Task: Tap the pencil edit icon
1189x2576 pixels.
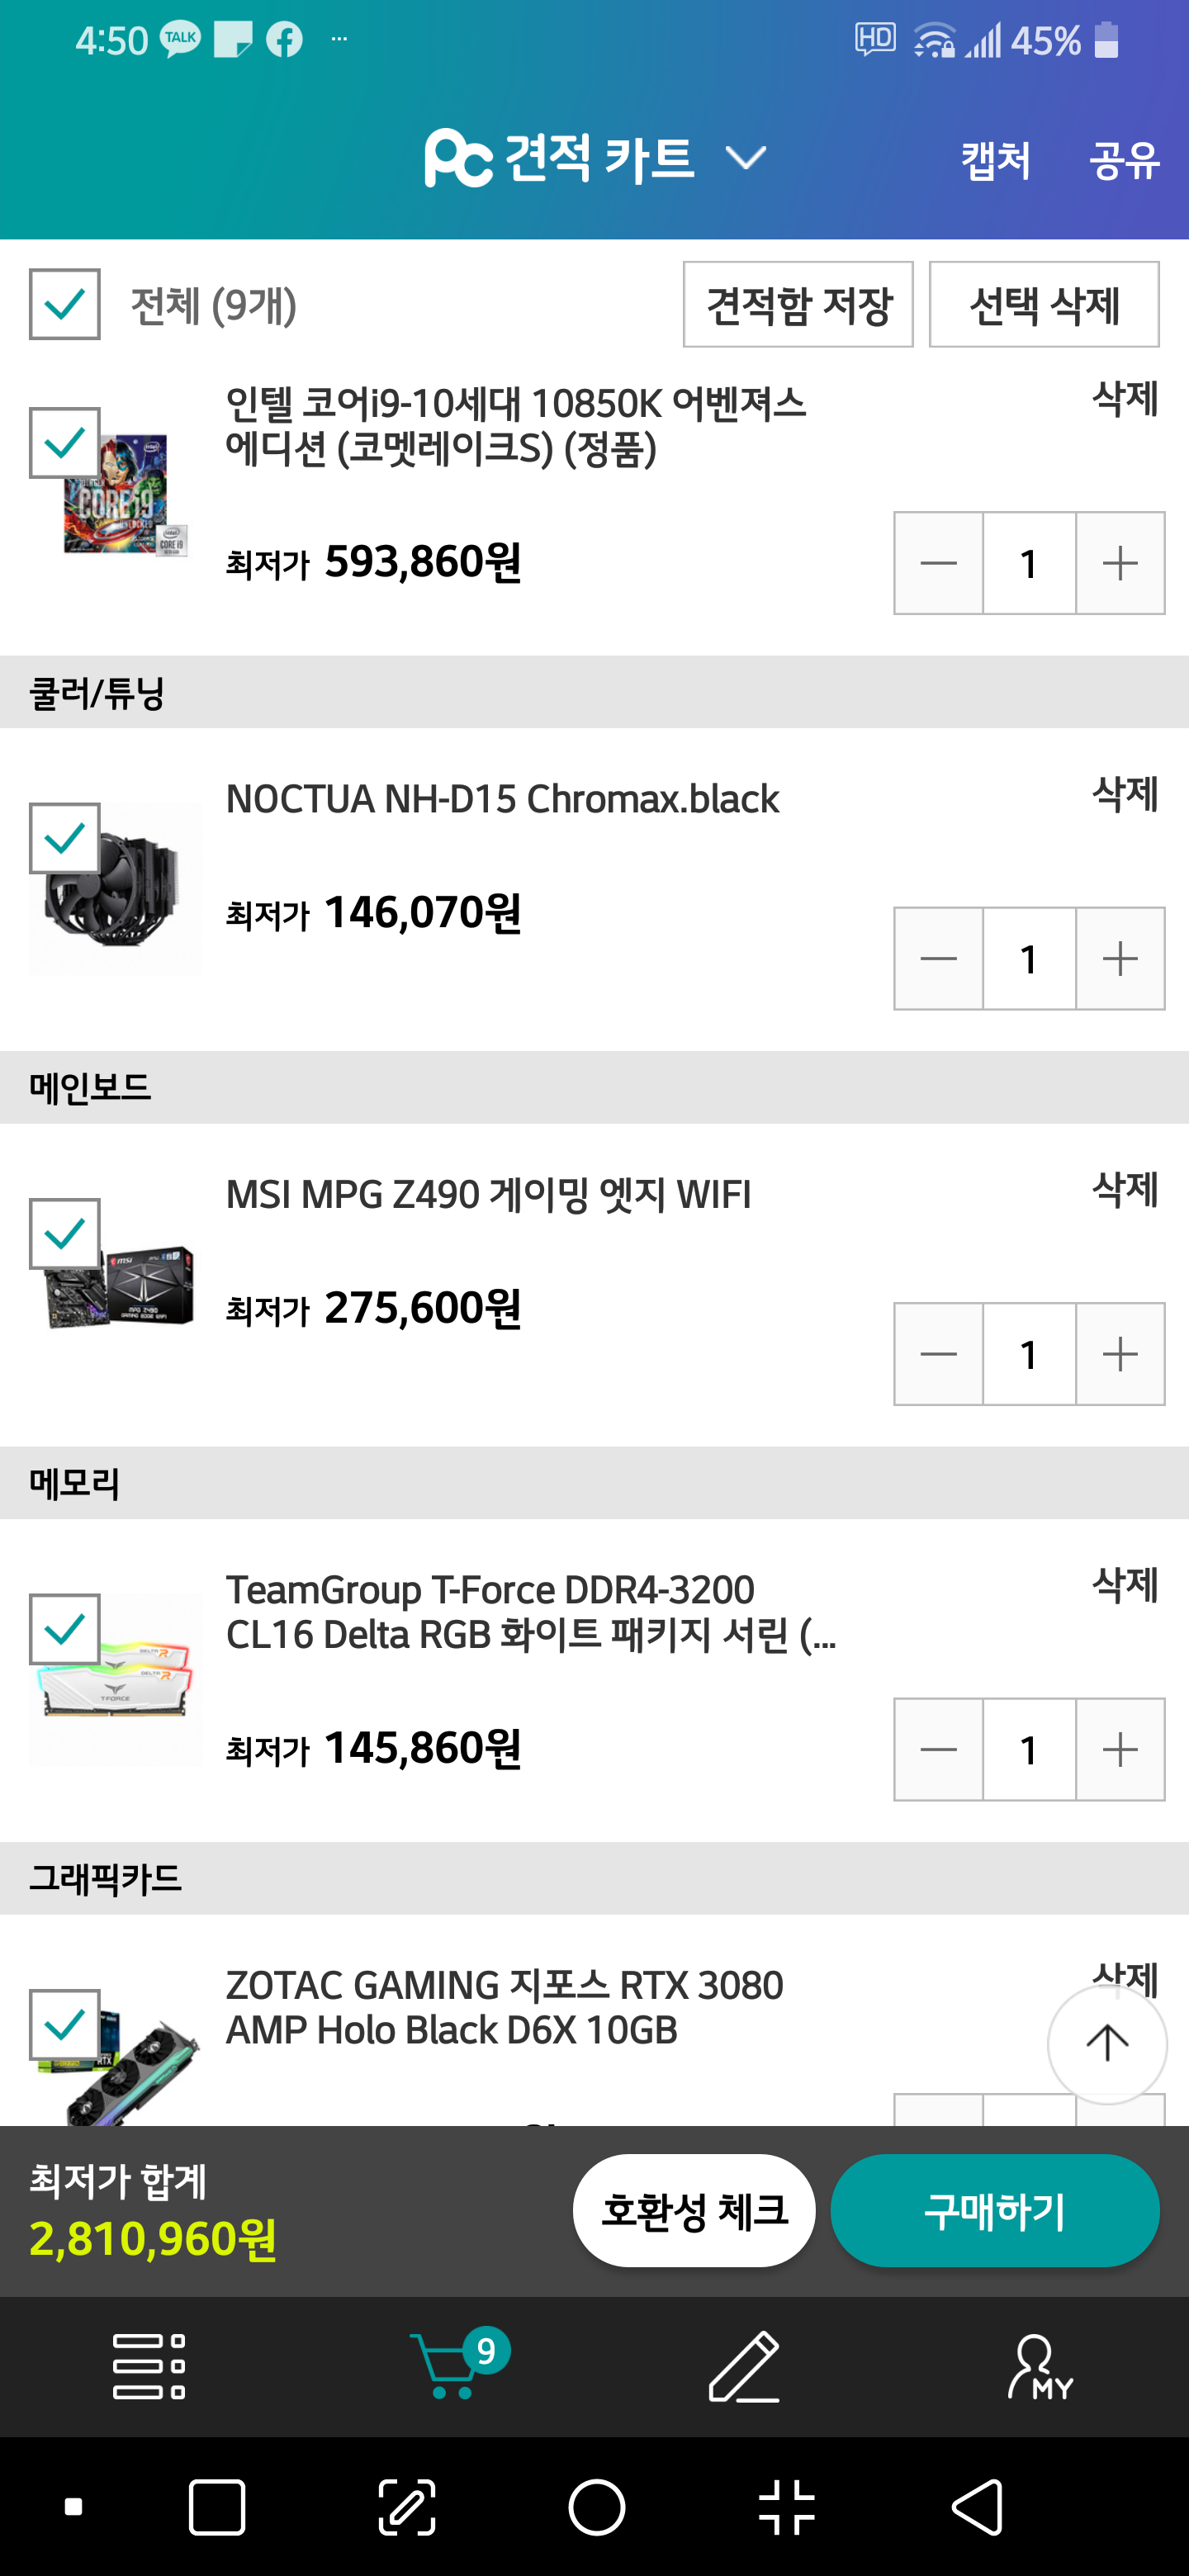Action: pyautogui.click(x=744, y=2366)
